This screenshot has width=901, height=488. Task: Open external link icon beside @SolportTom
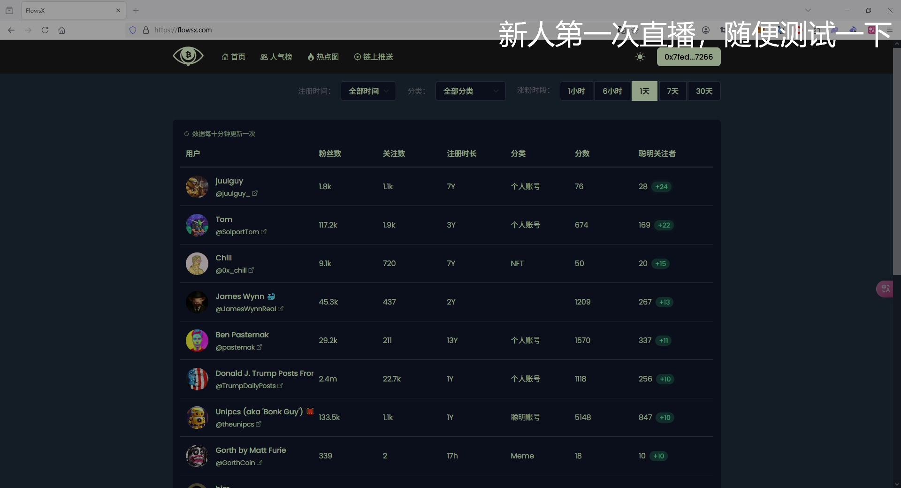click(x=264, y=232)
